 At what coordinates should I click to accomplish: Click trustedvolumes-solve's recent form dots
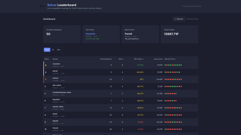171,94
